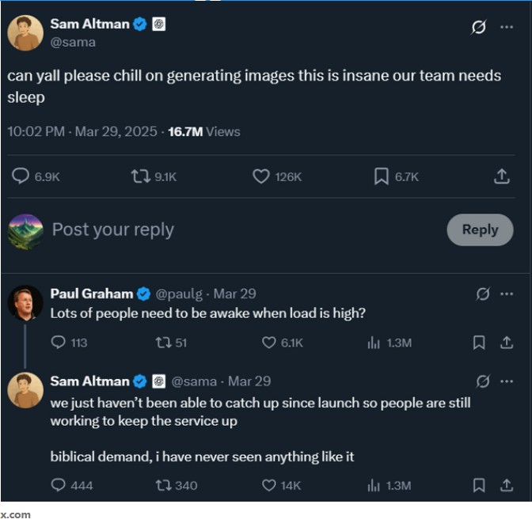Open more options menu on main post
The width and height of the screenshot is (532, 523).
(507, 27)
